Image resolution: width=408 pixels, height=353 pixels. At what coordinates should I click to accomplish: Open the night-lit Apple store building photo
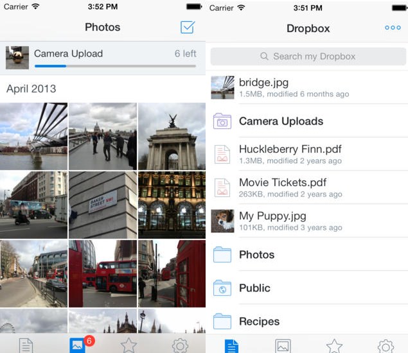[x=172, y=205]
